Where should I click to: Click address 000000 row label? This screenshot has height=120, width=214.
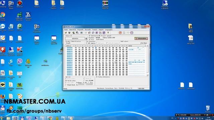pyautogui.click(x=70, y=48)
